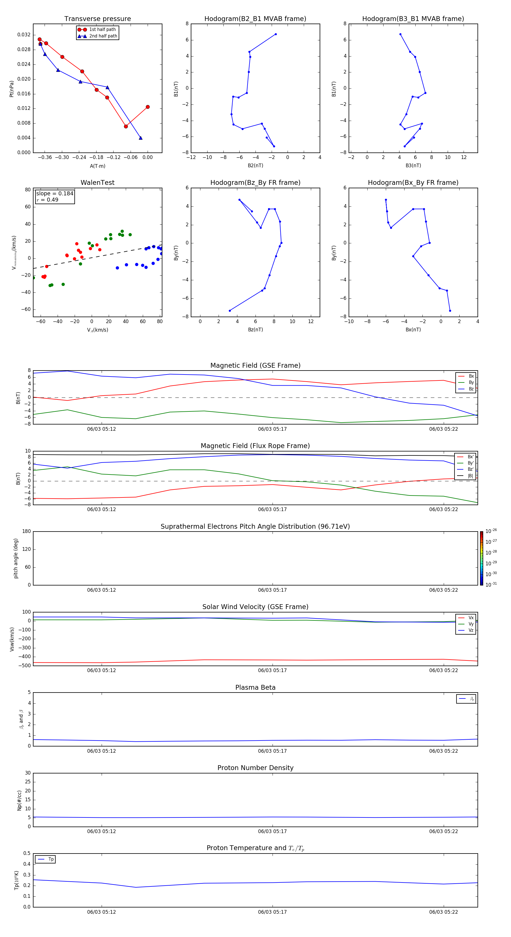Click the pitch angle colorbar gradient
The width and height of the screenshot is (511, 937).
481,558
